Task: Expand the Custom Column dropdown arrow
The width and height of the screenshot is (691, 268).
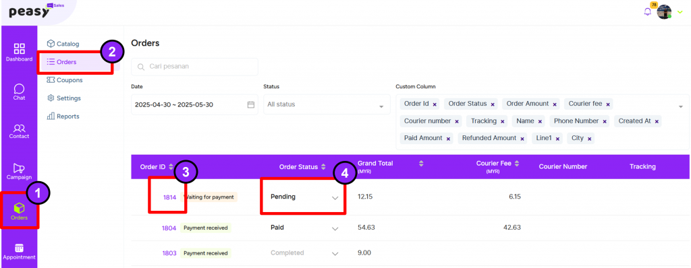Action: [x=680, y=106]
